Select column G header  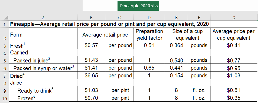[233, 18]
